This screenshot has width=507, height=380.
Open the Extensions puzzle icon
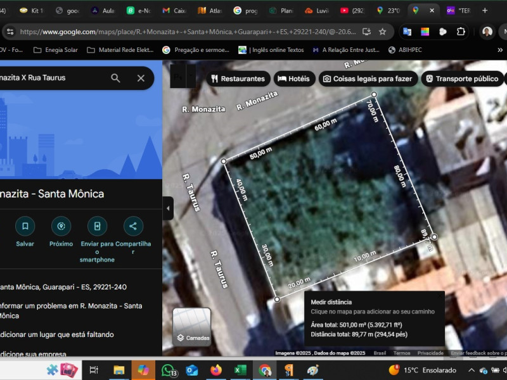pos(461,32)
